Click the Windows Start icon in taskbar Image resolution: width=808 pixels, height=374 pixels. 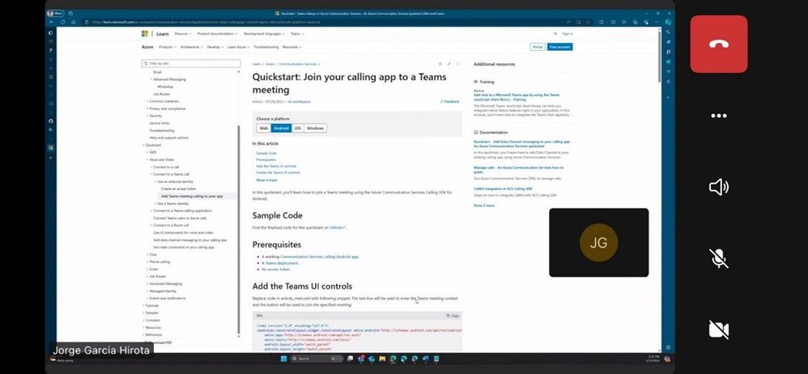click(283, 359)
